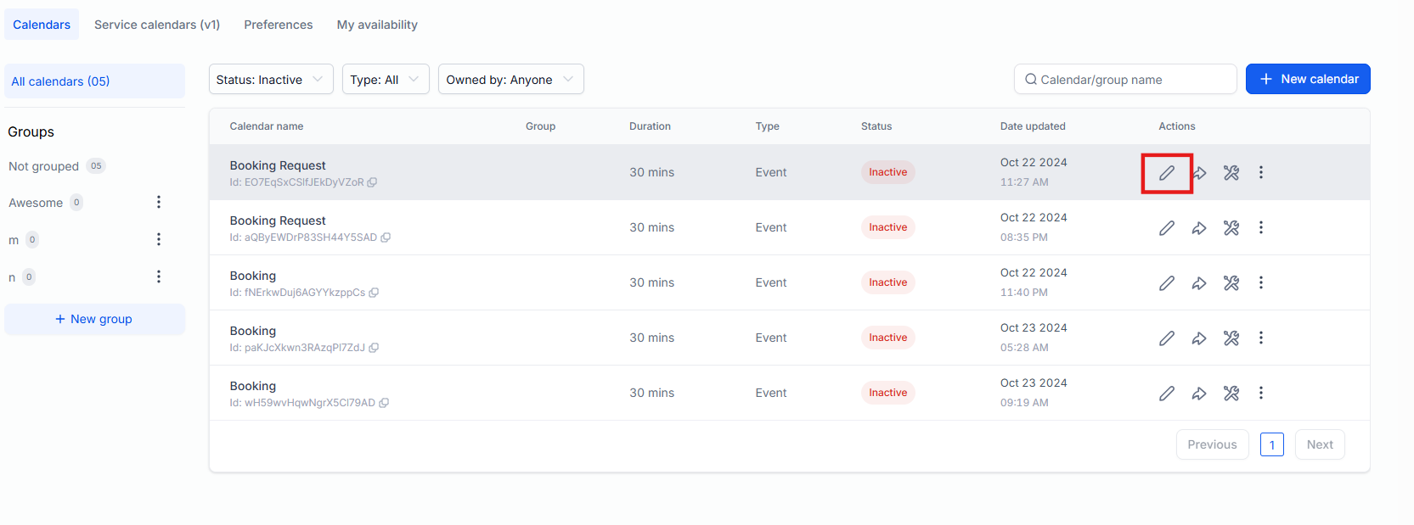Image resolution: width=1414 pixels, height=525 pixels.
Task: Click the tools icon for Booking updated 05:28 AM
Action: (1231, 338)
